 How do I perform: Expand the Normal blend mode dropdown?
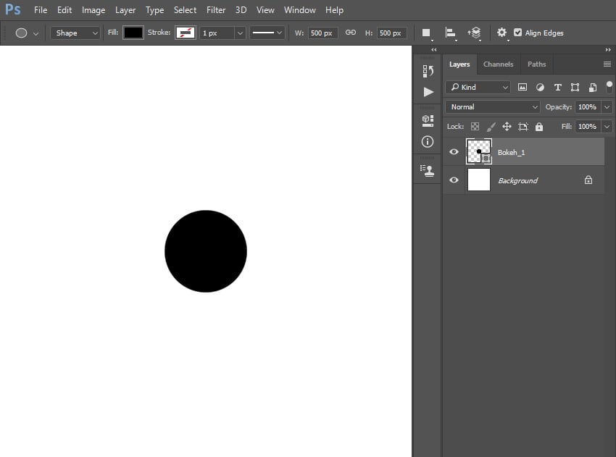coord(493,107)
